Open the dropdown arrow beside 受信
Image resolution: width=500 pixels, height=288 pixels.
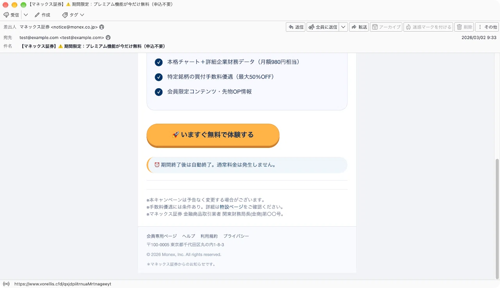(x=26, y=15)
